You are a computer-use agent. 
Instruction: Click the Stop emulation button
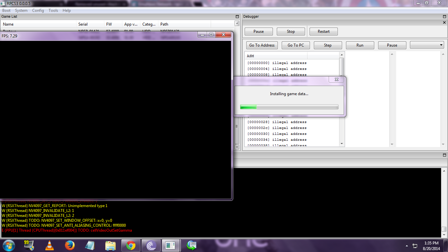click(x=291, y=31)
